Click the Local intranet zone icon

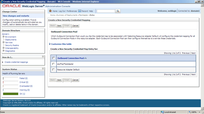(162, 112)
